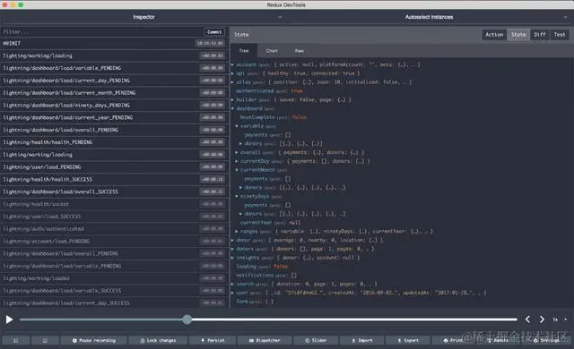This screenshot has height=349, width=574.
Task: Select lightning/auth/authenticated action
Action: point(114,229)
